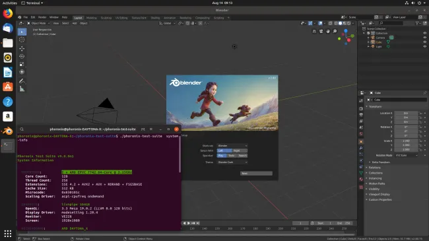Open the Particles properties tab
429x241 pixels.
pos(361,155)
